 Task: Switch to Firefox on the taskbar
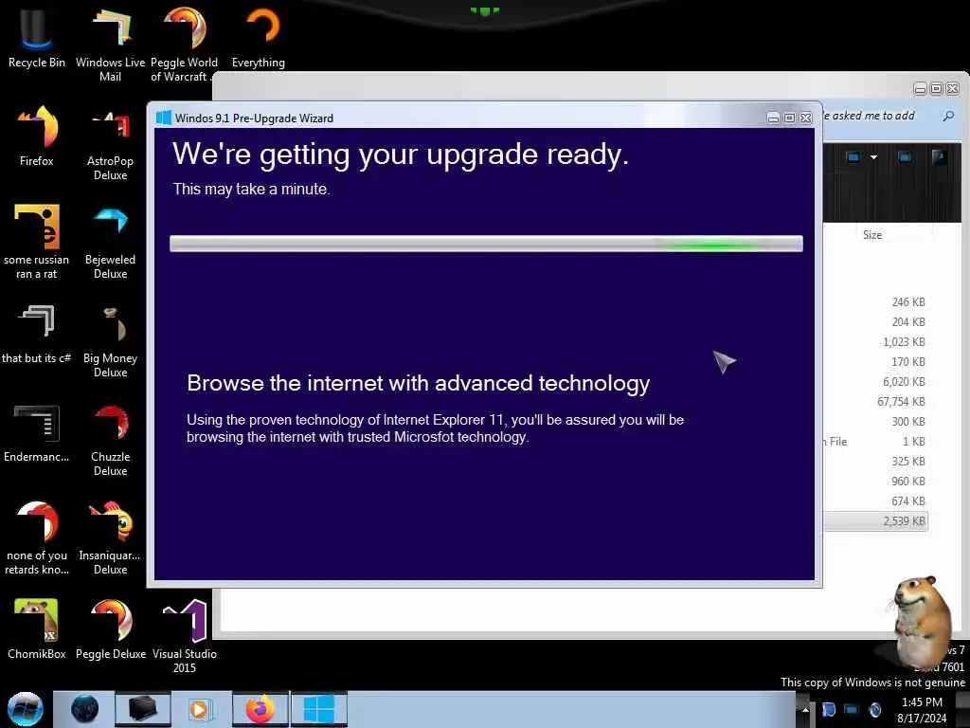(260, 709)
